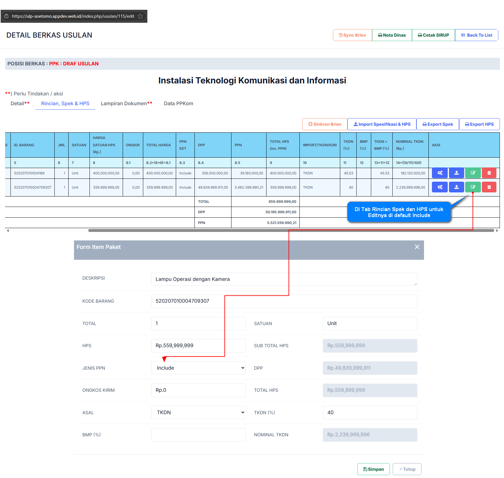Click the Back To List button

(x=476, y=35)
